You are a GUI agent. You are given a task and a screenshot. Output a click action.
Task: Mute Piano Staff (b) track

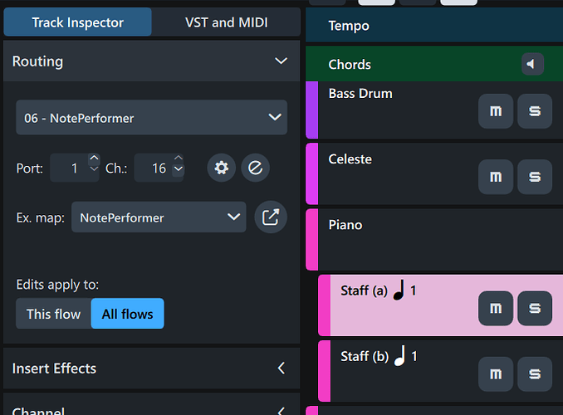click(496, 373)
